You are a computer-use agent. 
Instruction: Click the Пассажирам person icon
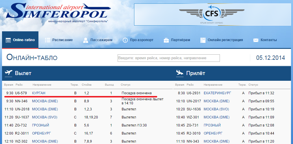[86, 40]
